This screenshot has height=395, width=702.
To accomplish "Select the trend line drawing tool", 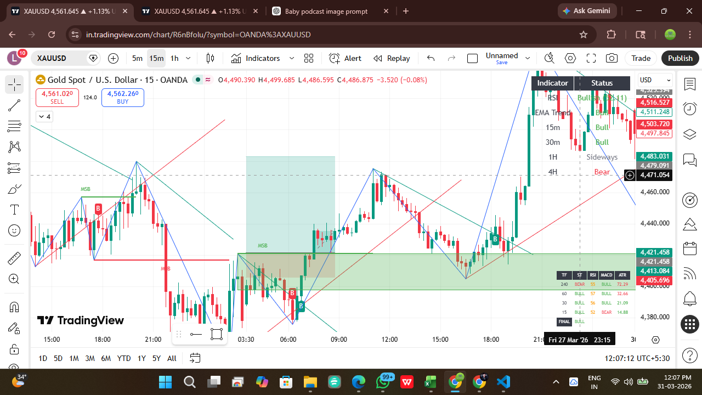I will coord(14,105).
